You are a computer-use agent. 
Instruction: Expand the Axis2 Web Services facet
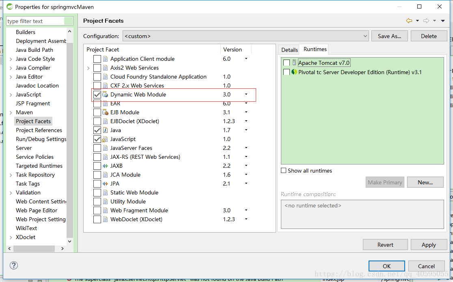(88, 68)
